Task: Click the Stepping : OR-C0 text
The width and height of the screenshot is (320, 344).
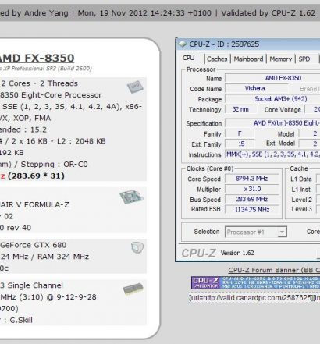Action: [x=55, y=165]
